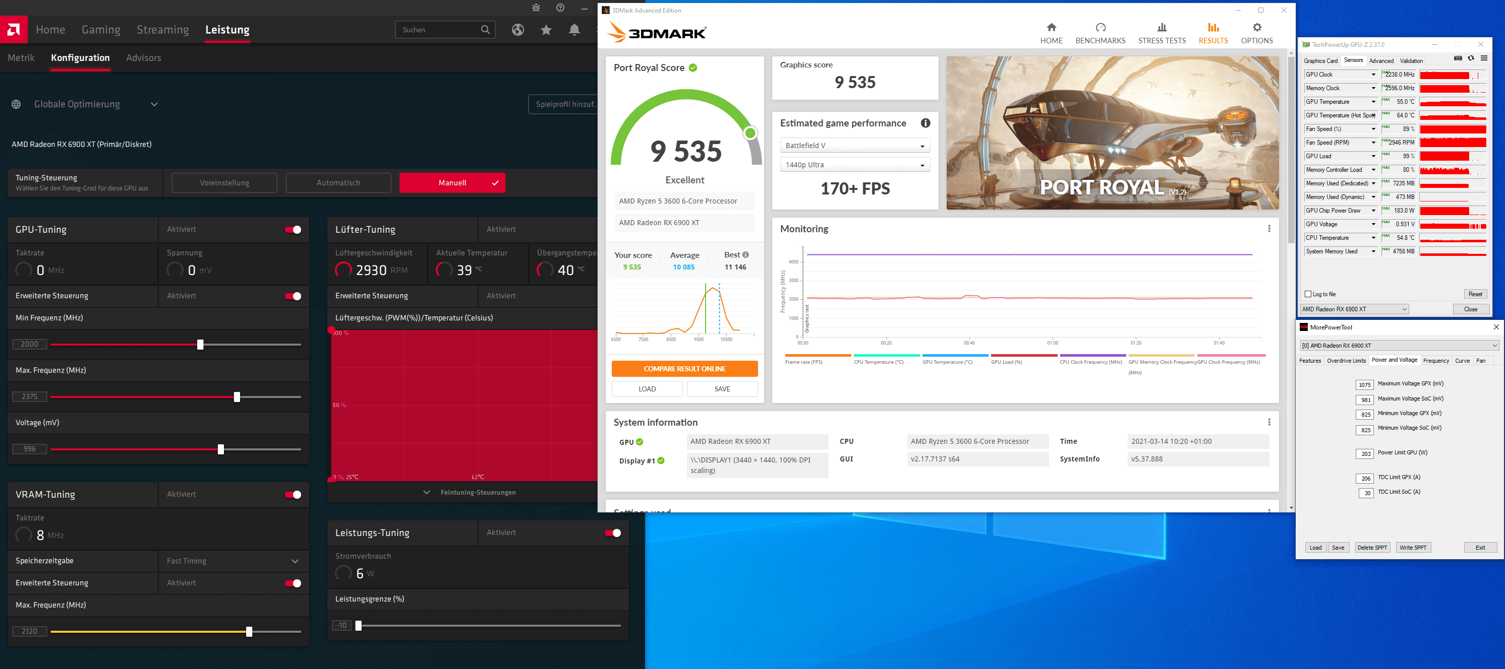Toggle GPU-Tuning switch

click(x=293, y=229)
